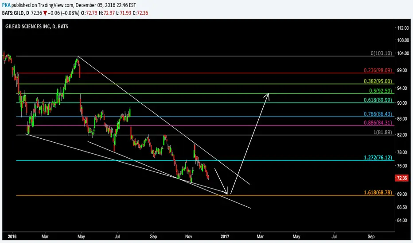Click the 0.236(98.09) Fibonacci label
Screen dimensions: 413x243
pyautogui.click(x=378, y=70)
